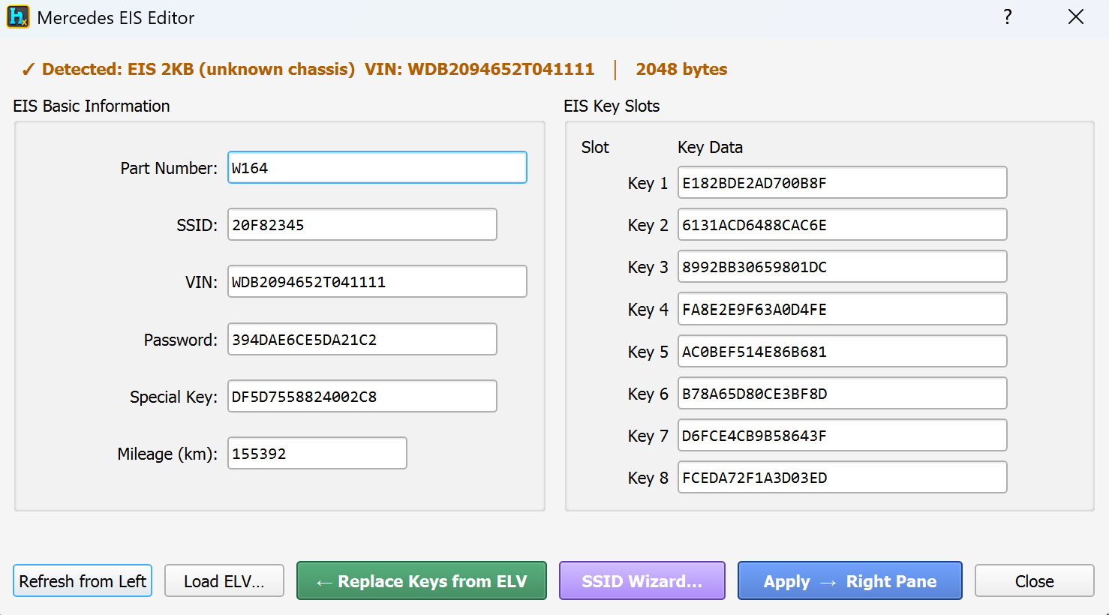Replace Keys from ELV green button
Viewport: 1109px width, 615px height.
coord(422,580)
